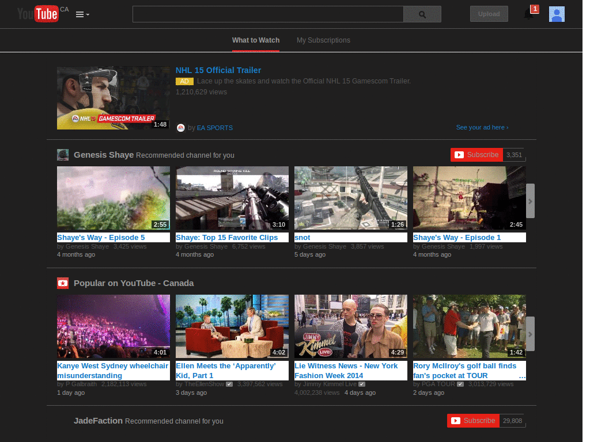Click the magnifying glass search button
The width and height of the screenshot is (590, 442).
pos(422,14)
